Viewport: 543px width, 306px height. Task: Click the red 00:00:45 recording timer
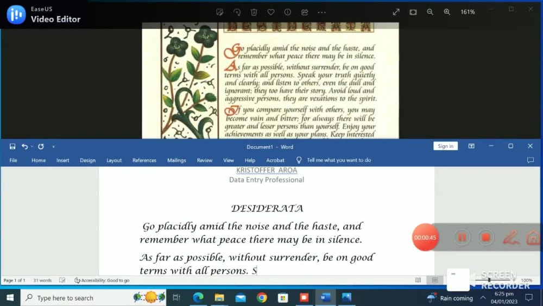click(x=425, y=238)
